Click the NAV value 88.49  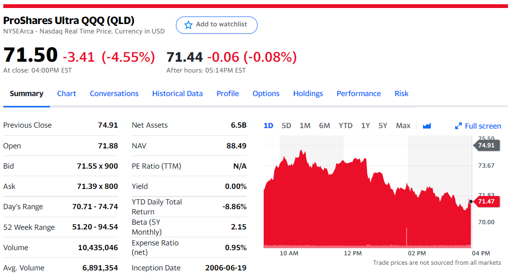click(236, 146)
